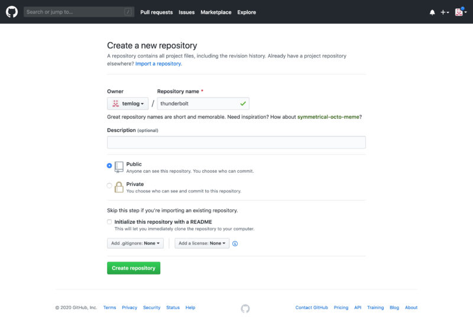Open the Blog footer link
This screenshot has height=332, width=473.
pos(394,308)
